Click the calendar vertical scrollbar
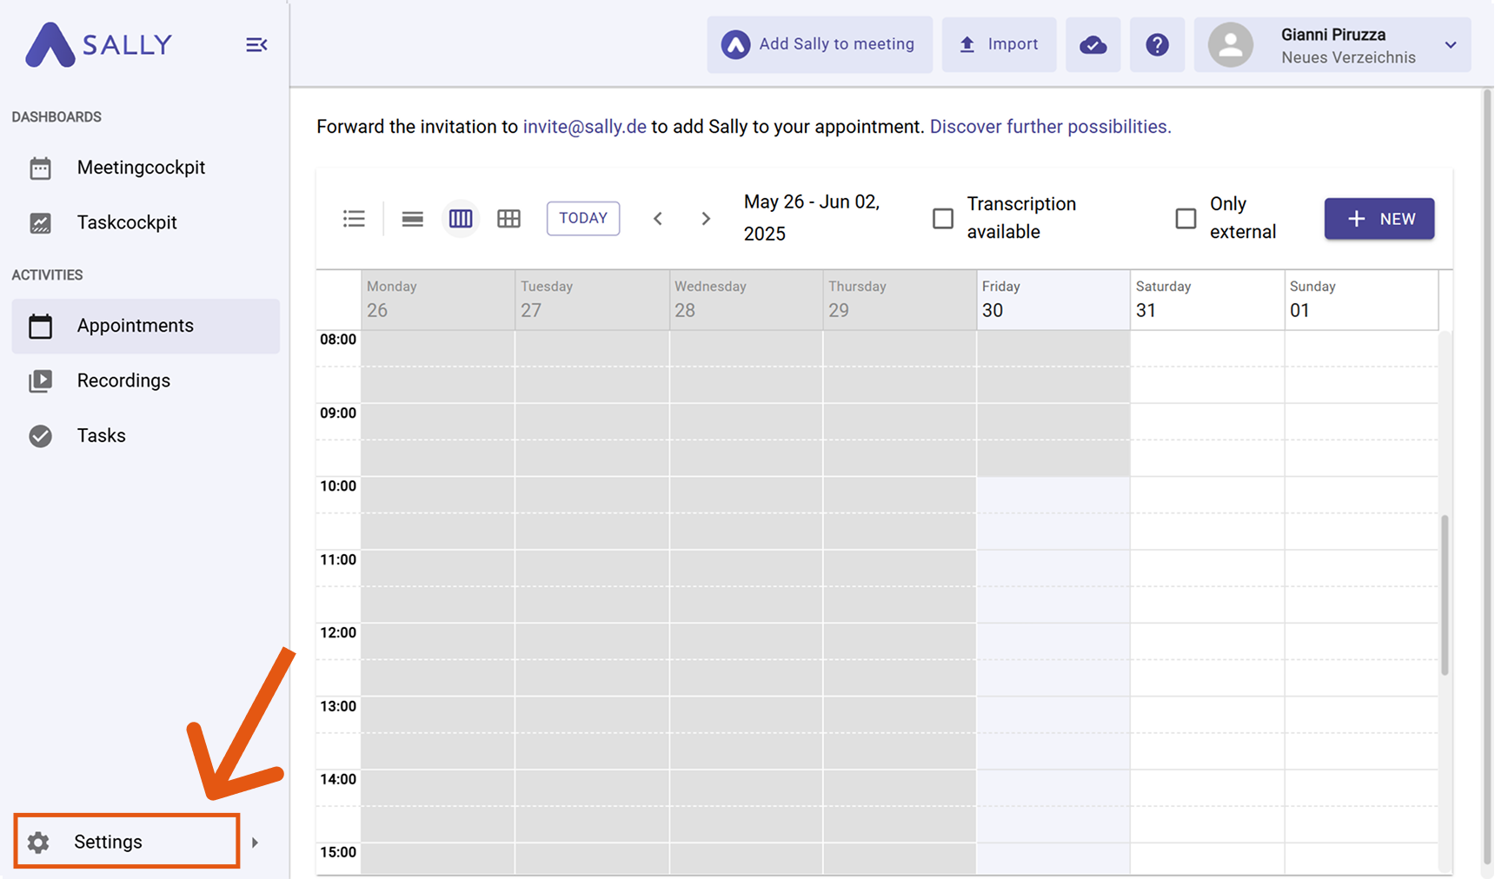This screenshot has height=879, width=1495. point(1445,595)
